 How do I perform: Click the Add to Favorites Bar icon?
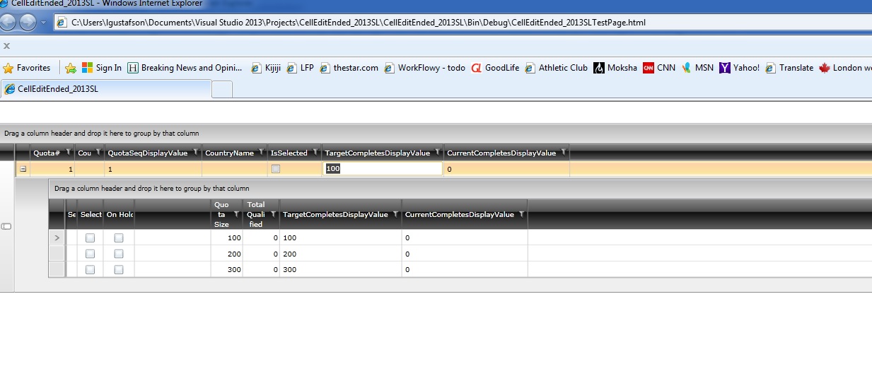click(71, 68)
